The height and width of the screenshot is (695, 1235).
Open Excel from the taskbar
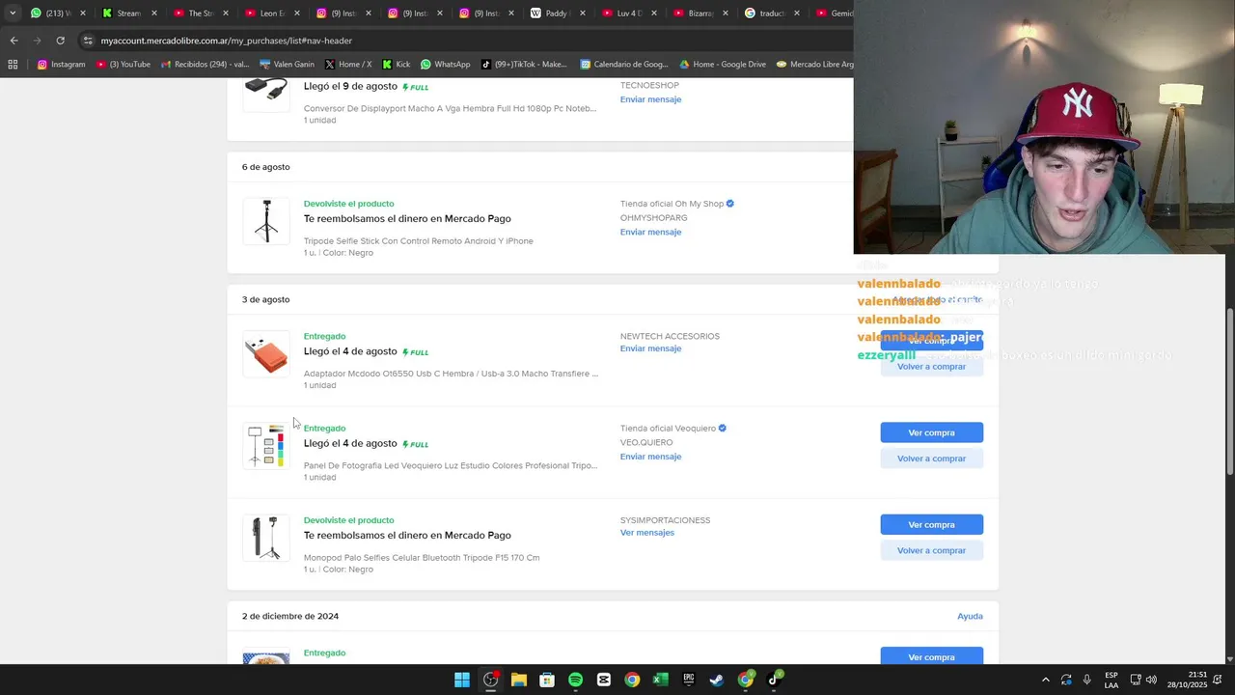click(660, 680)
